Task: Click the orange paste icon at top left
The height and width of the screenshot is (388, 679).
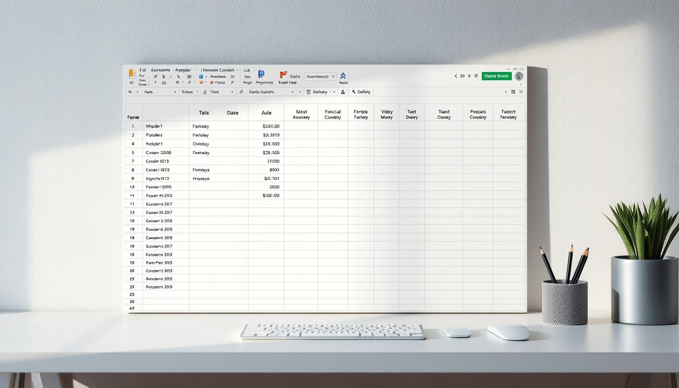Action: (132, 73)
